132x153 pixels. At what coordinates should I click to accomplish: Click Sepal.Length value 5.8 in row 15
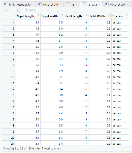(37, 107)
